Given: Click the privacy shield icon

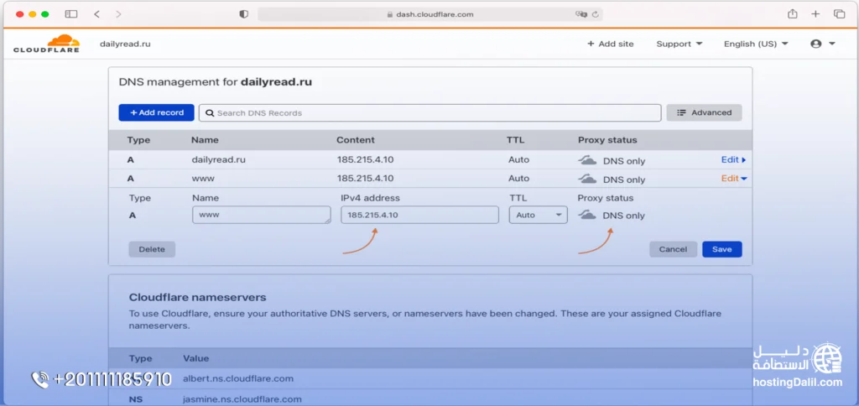Looking at the screenshot, I should (x=244, y=14).
